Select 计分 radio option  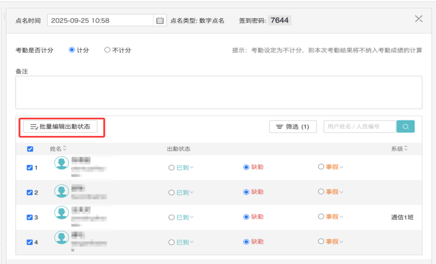[x=72, y=50]
